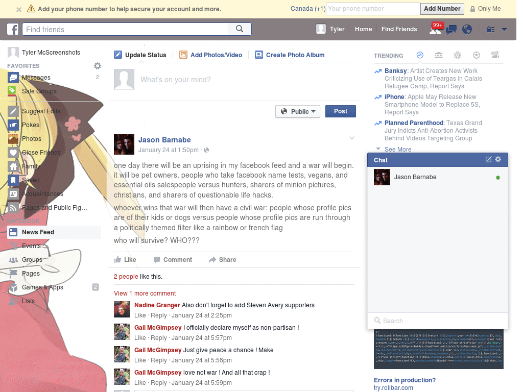Open the Only Me privacy selector
This screenshot has width=523, height=392.
tap(486, 9)
